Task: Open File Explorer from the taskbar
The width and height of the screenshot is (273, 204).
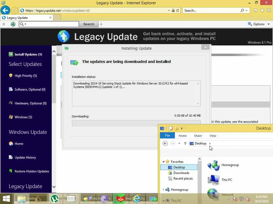Action: [22, 199]
